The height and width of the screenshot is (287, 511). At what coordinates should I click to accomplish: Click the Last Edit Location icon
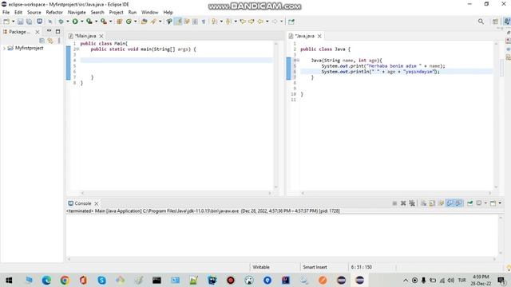[243, 22]
